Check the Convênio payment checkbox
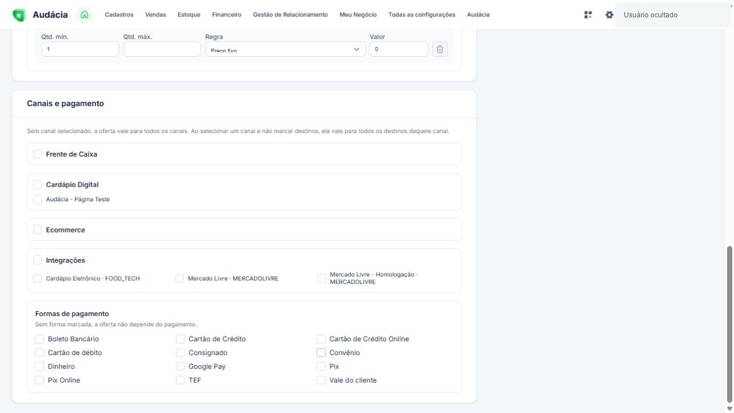Screen dimensions: 734x413 pos(321,353)
